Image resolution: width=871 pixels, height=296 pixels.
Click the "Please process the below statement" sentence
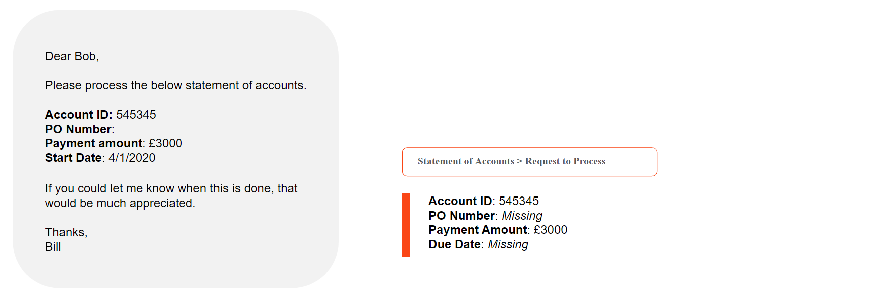[175, 85]
